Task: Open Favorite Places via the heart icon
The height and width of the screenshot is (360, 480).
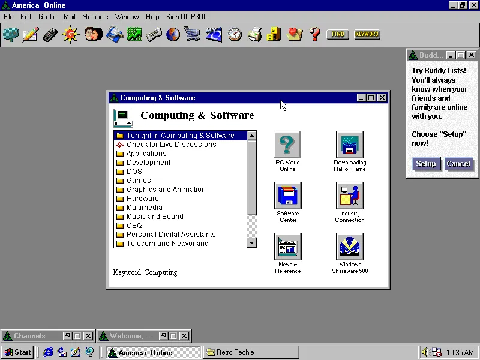Action: 294,34
